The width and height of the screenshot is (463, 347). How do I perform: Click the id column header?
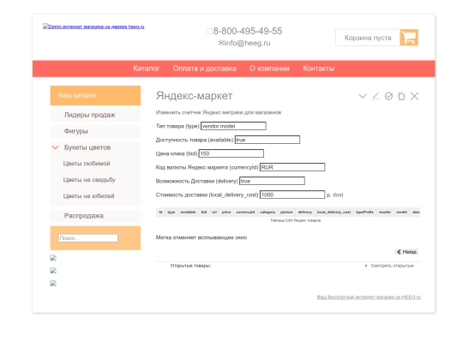click(x=160, y=212)
